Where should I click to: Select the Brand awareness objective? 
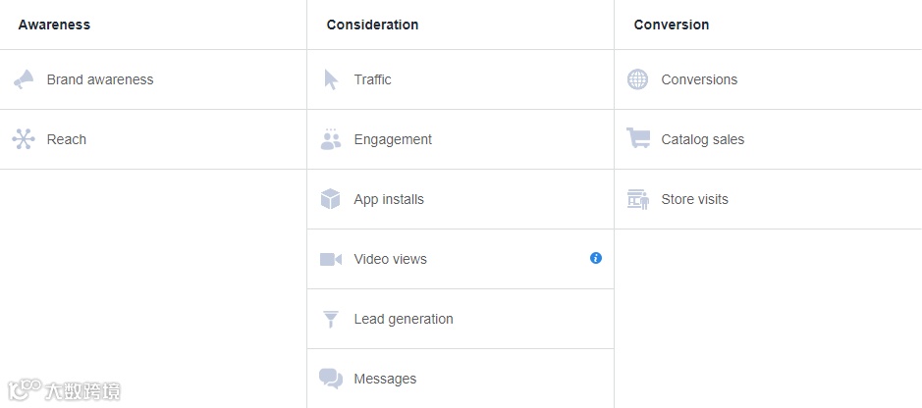coord(100,79)
